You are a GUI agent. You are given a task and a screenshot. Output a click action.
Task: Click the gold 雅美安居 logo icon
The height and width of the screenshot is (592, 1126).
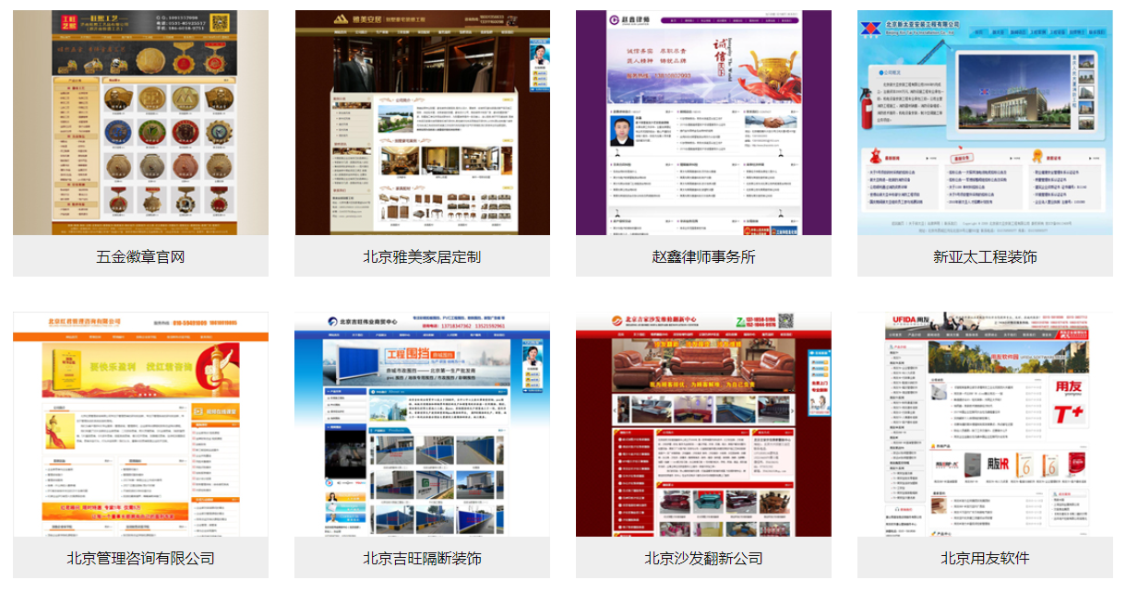tap(341, 19)
